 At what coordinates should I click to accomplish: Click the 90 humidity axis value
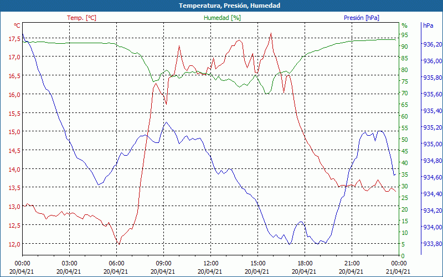[x=405, y=47]
